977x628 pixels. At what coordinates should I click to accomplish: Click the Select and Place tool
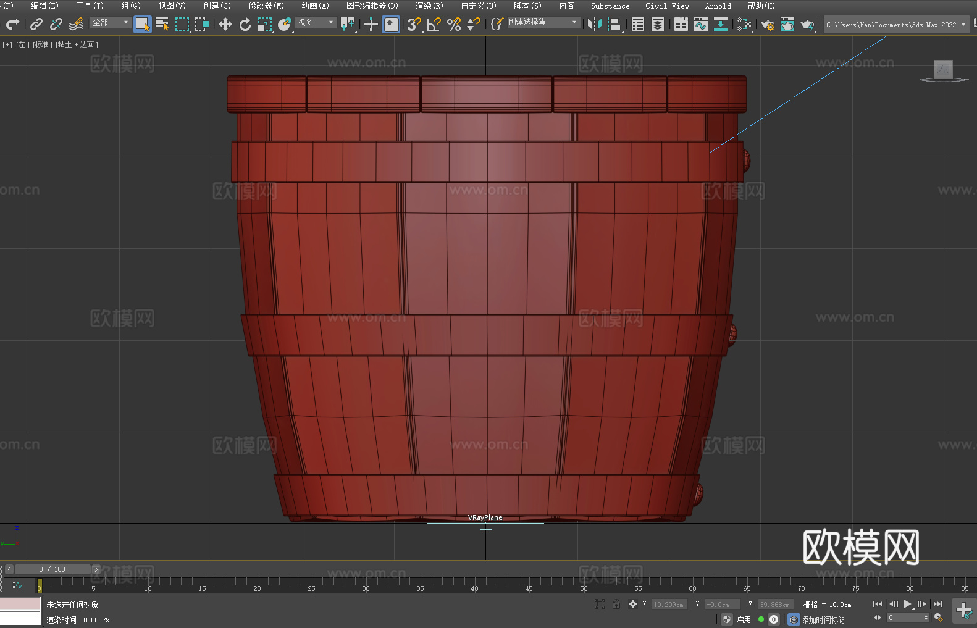tap(285, 24)
